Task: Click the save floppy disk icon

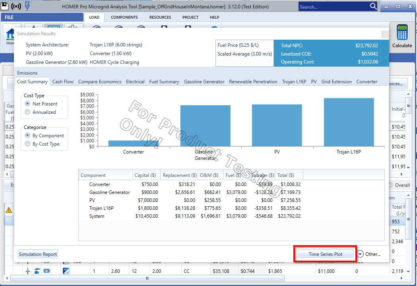Action: [x=5, y=6]
